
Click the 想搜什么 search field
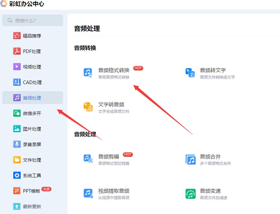point(32,20)
